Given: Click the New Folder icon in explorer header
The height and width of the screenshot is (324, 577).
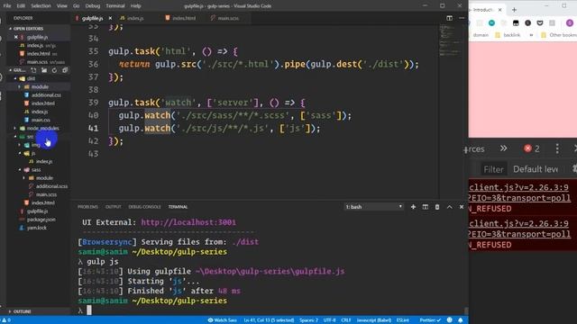Looking at the screenshot, I should point(44,70).
